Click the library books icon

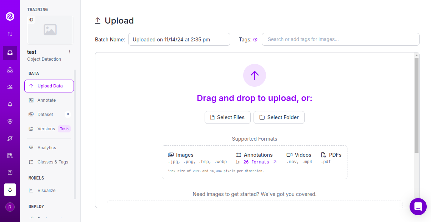point(10,156)
